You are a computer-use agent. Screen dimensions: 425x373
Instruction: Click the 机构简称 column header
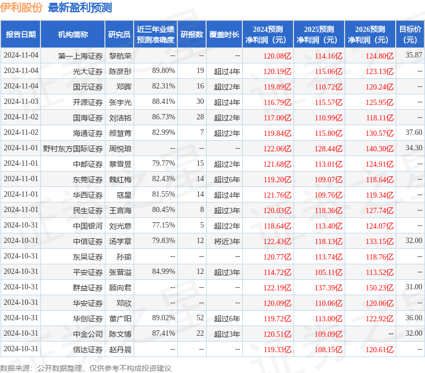pyautogui.click(x=72, y=35)
